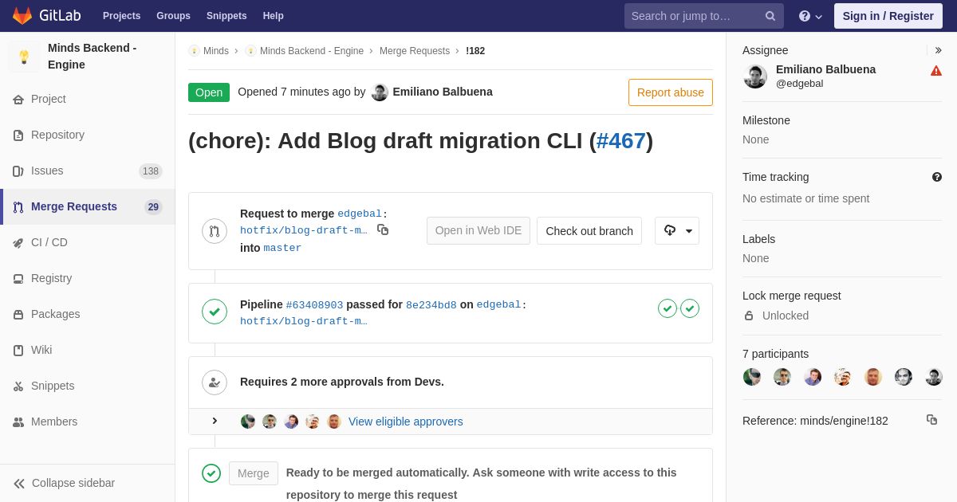The image size is (957, 502).
Task: Click the hotfix/blog-draft-m source branch link
Action: coord(304,231)
